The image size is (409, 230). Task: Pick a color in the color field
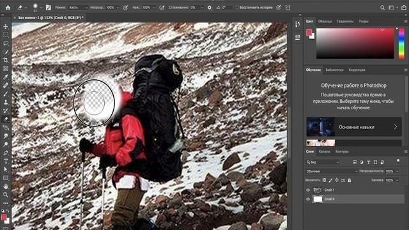tap(355, 43)
